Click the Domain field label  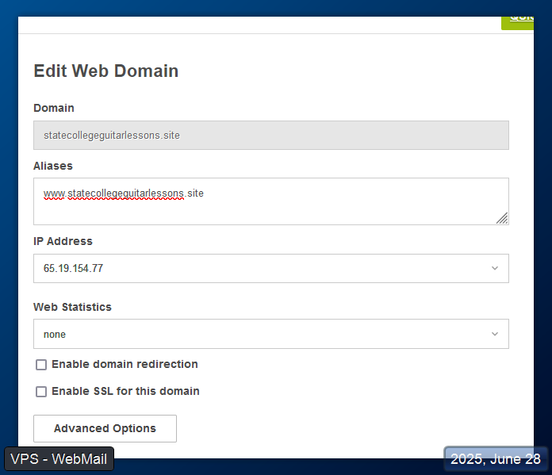point(53,108)
